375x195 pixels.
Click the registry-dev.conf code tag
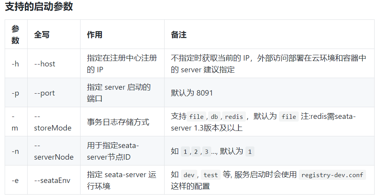click(x=332, y=175)
